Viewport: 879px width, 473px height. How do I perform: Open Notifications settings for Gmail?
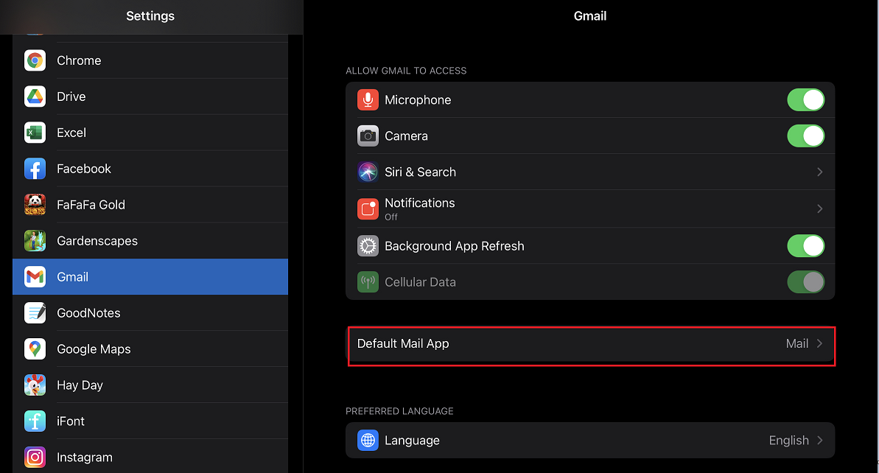pyautogui.click(x=590, y=209)
